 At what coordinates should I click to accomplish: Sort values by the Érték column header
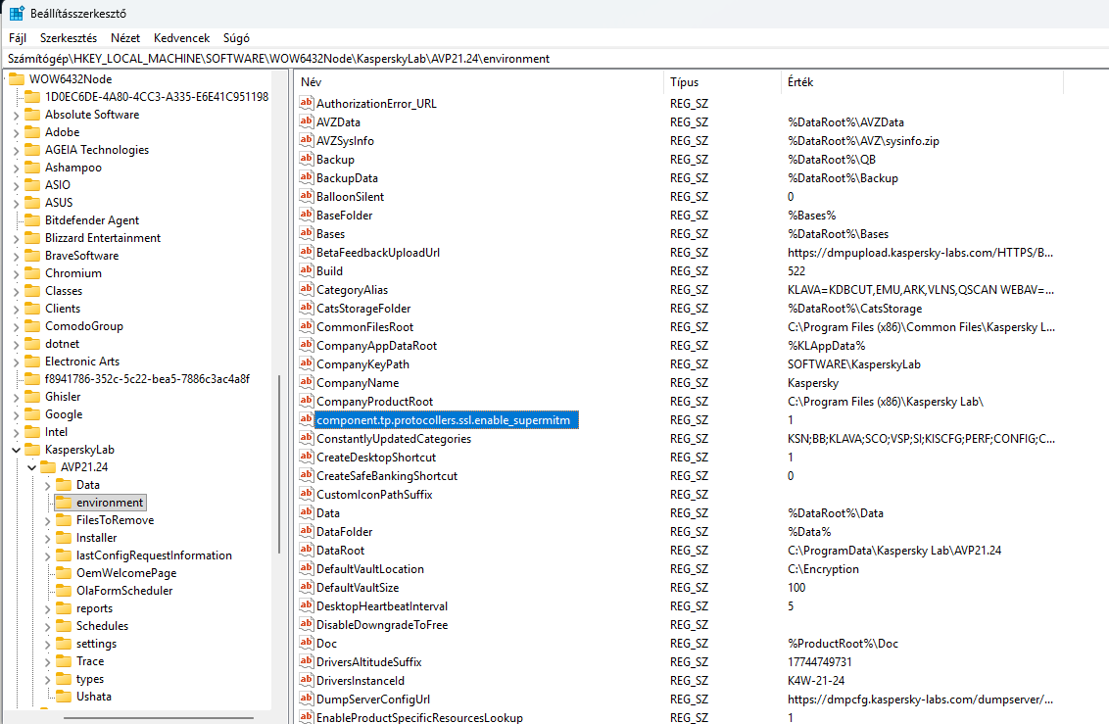pyautogui.click(x=922, y=82)
